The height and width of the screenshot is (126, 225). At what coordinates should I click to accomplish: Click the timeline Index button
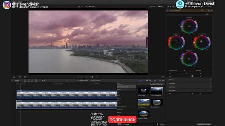(17, 81)
